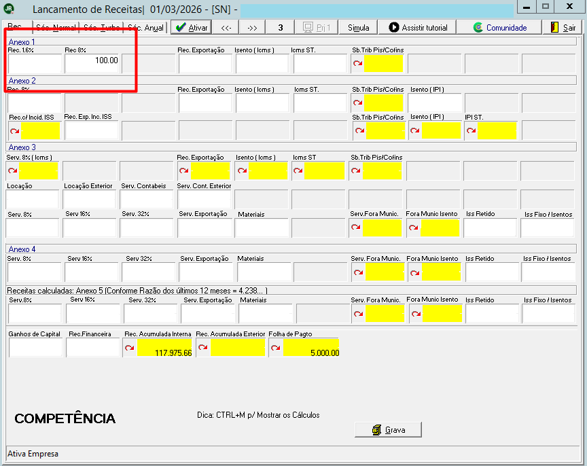Select the Anexo 4 Serv 32% field
The image size is (587, 466).
tap(149, 272)
